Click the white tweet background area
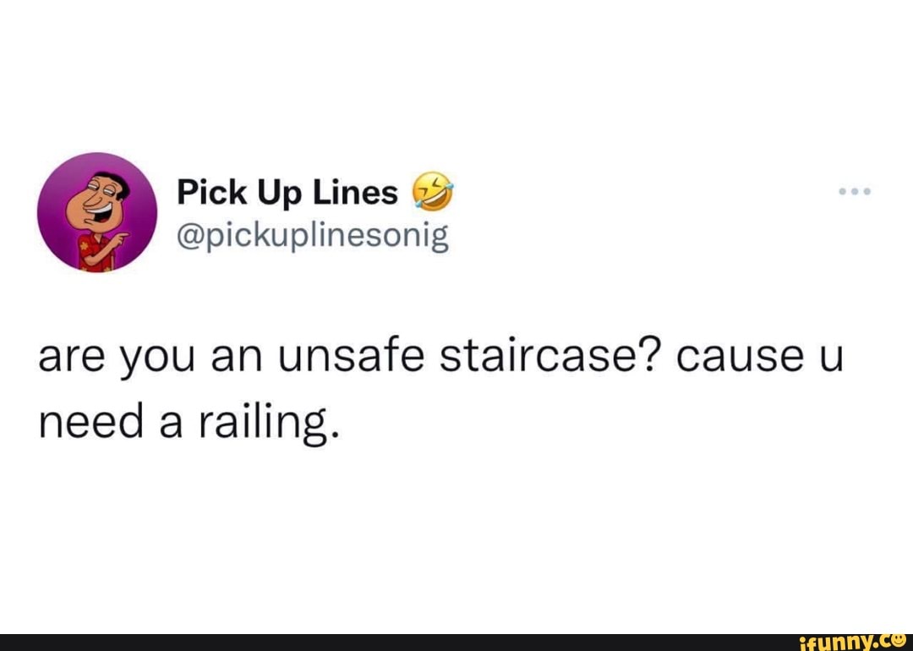Image resolution: width=913 pixels, height=651 pixels. tap(456, 533)
